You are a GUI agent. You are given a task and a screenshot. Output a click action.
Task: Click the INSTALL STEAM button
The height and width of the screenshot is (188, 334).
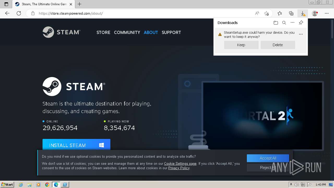[x=76, y=145]
